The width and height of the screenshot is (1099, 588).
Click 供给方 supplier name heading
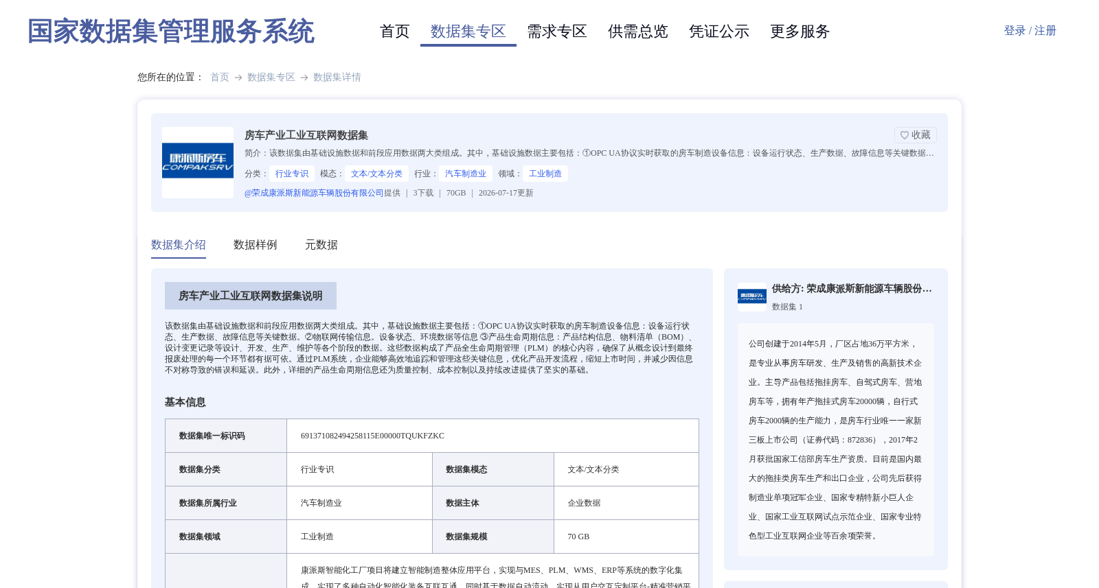coord(852,289)
